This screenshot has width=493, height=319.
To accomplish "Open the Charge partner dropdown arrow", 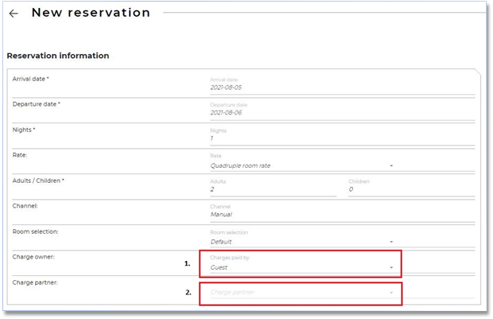I will point(391,293).
